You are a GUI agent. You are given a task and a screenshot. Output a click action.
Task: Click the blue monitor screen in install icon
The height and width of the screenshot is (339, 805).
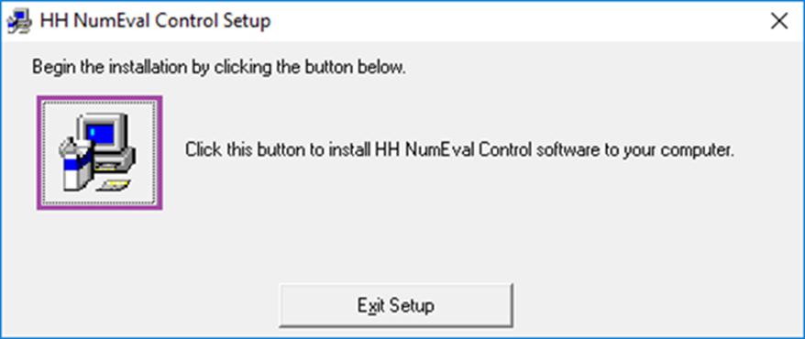click(x=100, y=133)
